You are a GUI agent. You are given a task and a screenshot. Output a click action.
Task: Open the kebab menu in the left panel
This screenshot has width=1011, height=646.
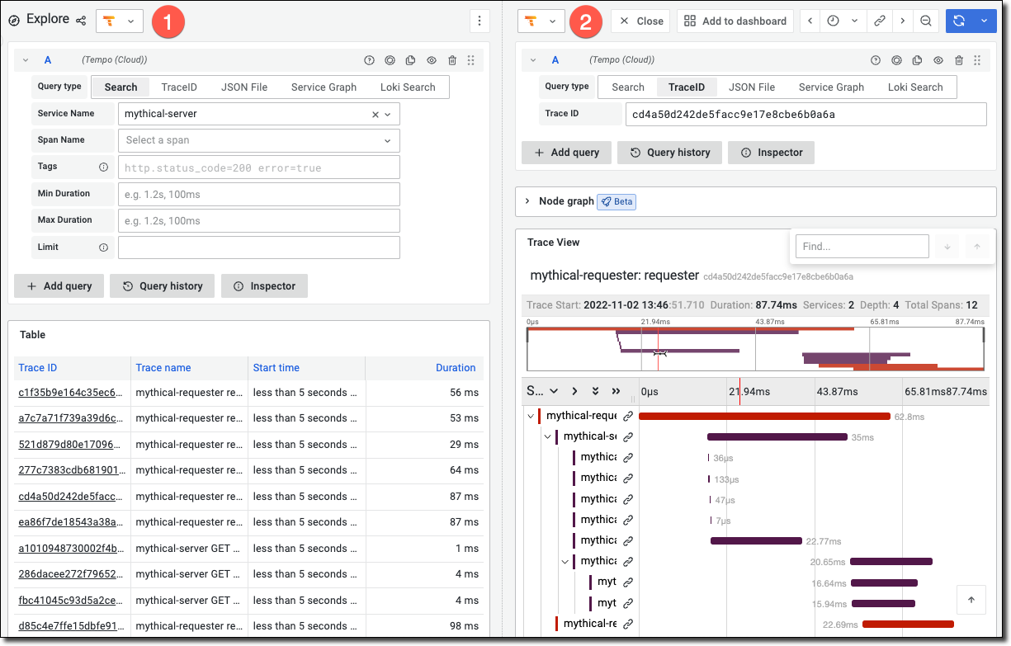coord(480,21)
